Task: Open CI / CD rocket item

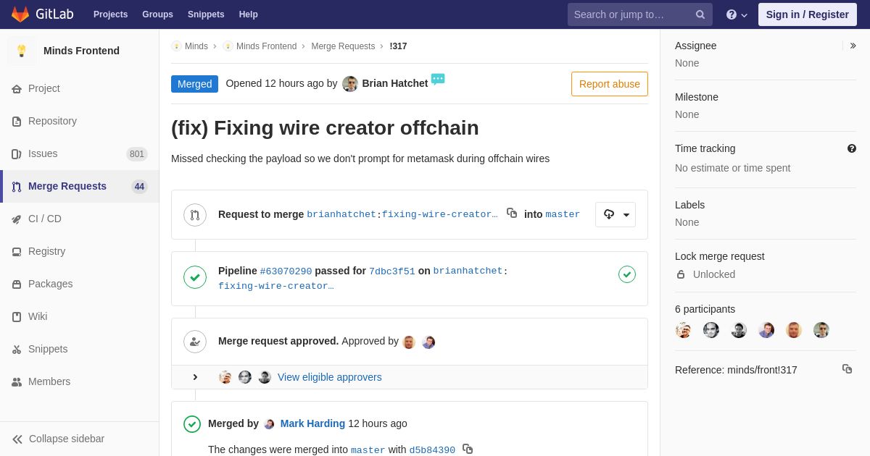Action: tap(80, 219)
